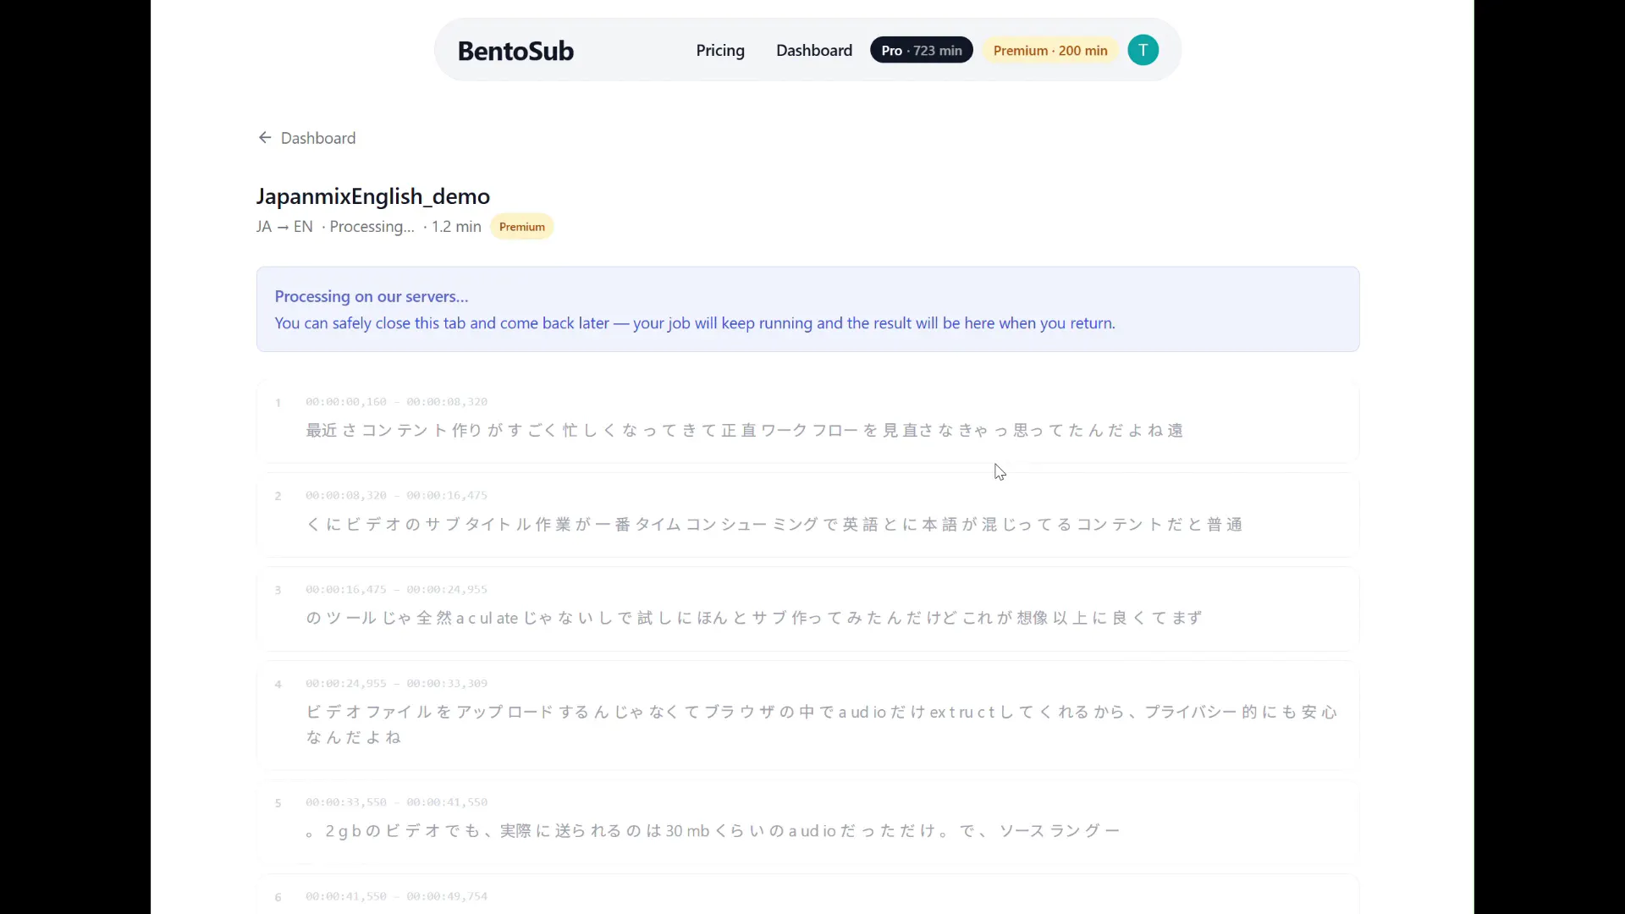Click the Pro 723 min badge
1625x914 pixels.
(x=922, y=51)
